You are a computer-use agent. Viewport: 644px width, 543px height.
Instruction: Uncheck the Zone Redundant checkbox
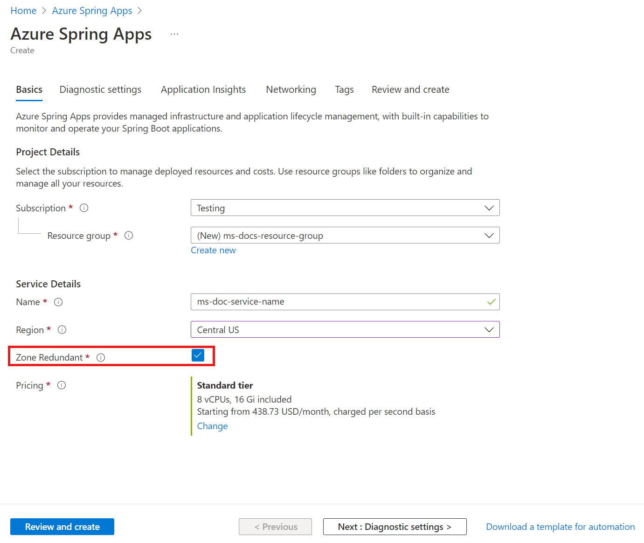pos(198,355)
